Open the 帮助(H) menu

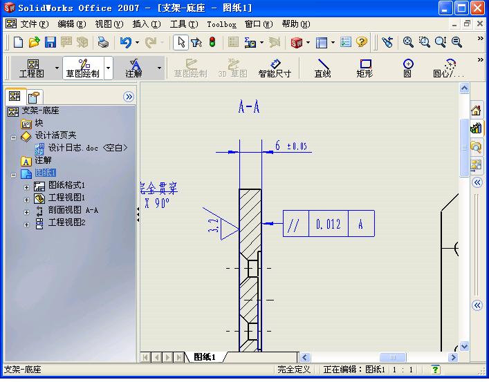click(296, 24)
